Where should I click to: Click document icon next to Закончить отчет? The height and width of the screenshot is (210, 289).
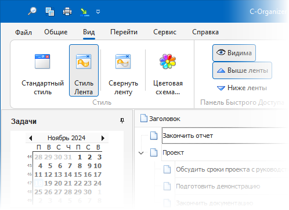pos(154,136)
